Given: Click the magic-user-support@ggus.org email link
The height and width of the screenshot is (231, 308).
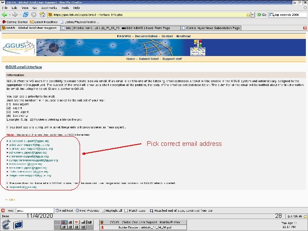Looking at the screenshot, I should (x=30, y=175).
